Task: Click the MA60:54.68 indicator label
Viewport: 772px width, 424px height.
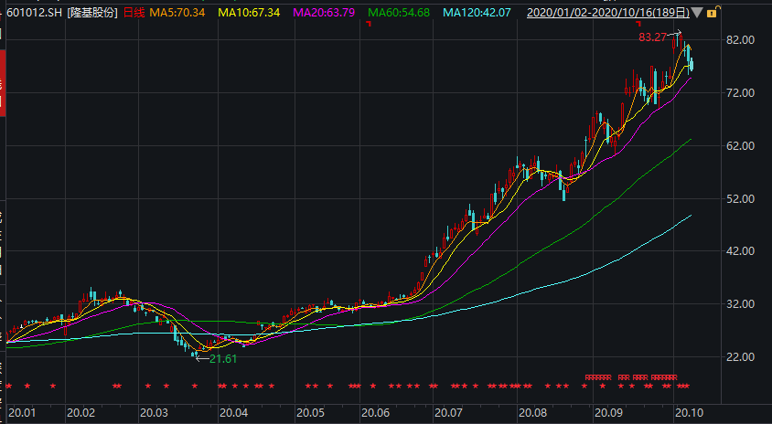Action: (398, 14)
